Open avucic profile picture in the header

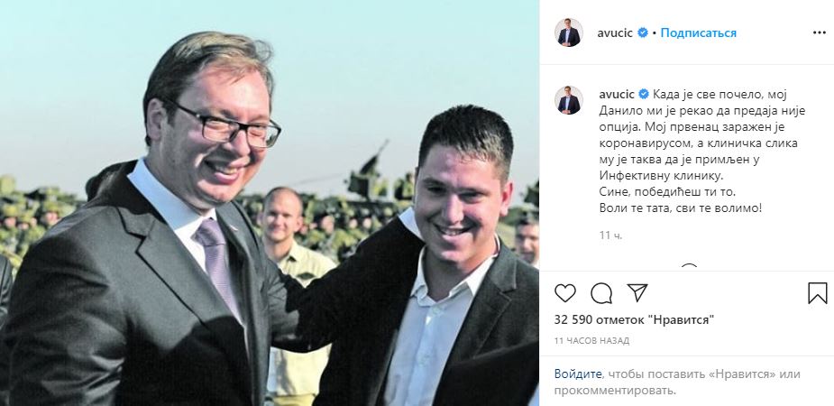tap(569, 33)
